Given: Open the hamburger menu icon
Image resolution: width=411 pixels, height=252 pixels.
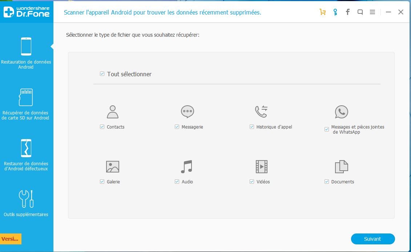Looking at the screenshot, I should coord(372,12).
